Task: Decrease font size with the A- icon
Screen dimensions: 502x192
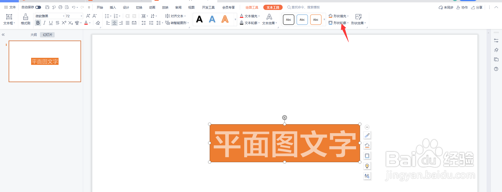Action: [x=95, y=16]
